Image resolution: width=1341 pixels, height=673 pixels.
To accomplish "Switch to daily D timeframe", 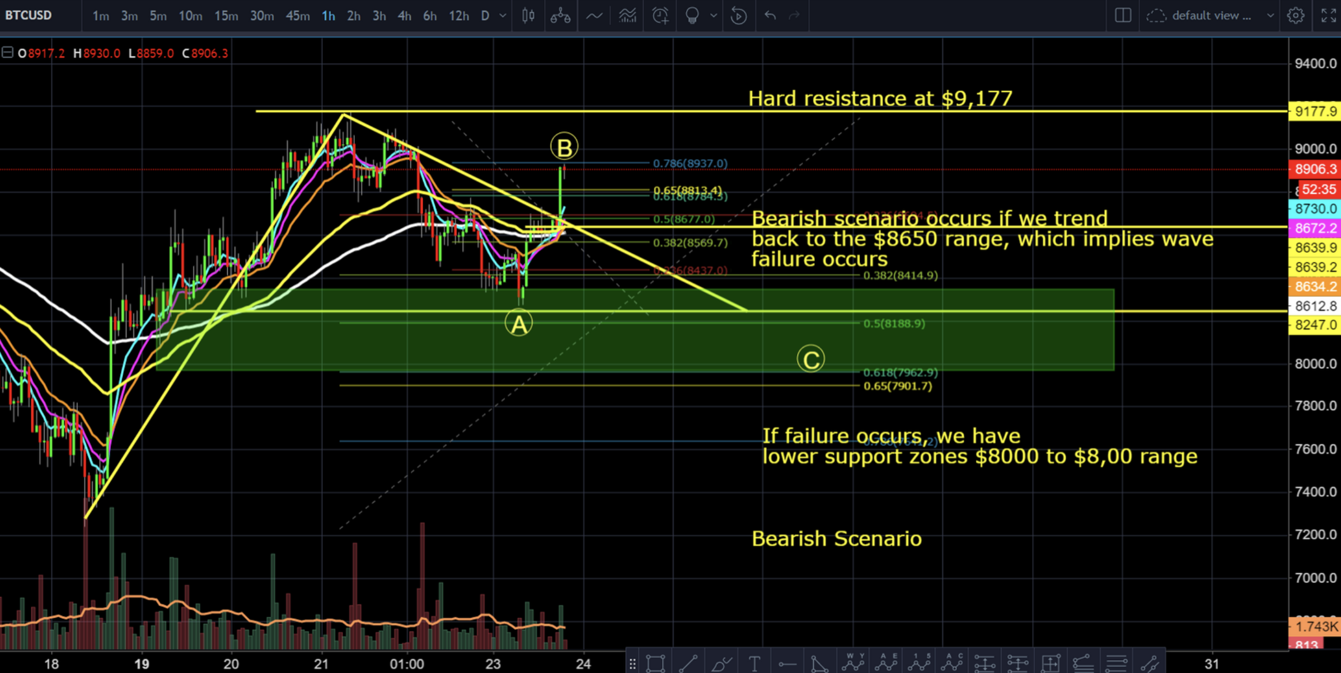I will [485, 16].
